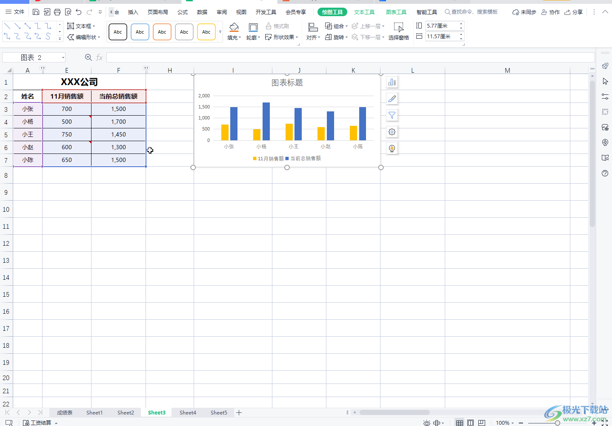Click the Name Box showing 图表 2
Viewport: 612px width, 426px height.
[x=34, y=57]
